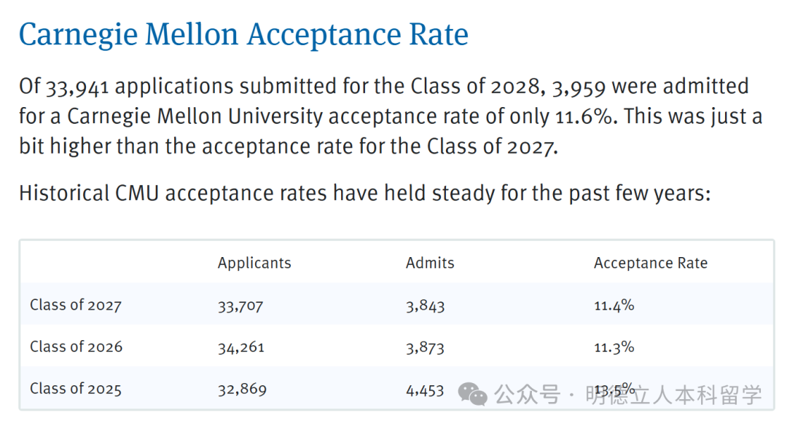Click the 公众号 watermark text
This screenshot has height=426, width=787.
tap(528, 395)
